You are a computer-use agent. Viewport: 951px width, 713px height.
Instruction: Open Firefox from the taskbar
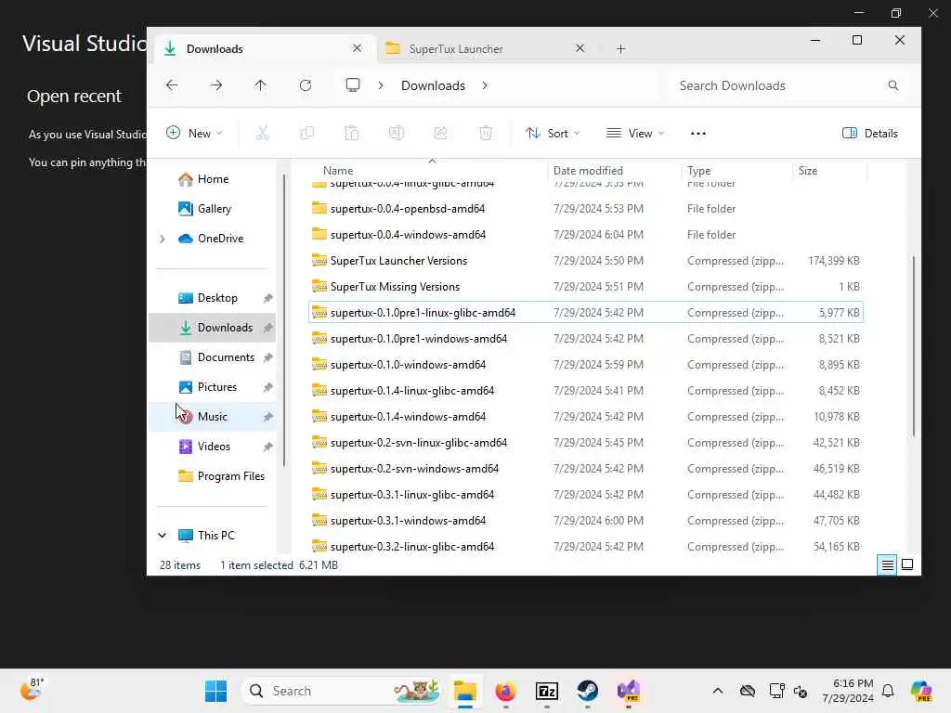pos(505,691)
